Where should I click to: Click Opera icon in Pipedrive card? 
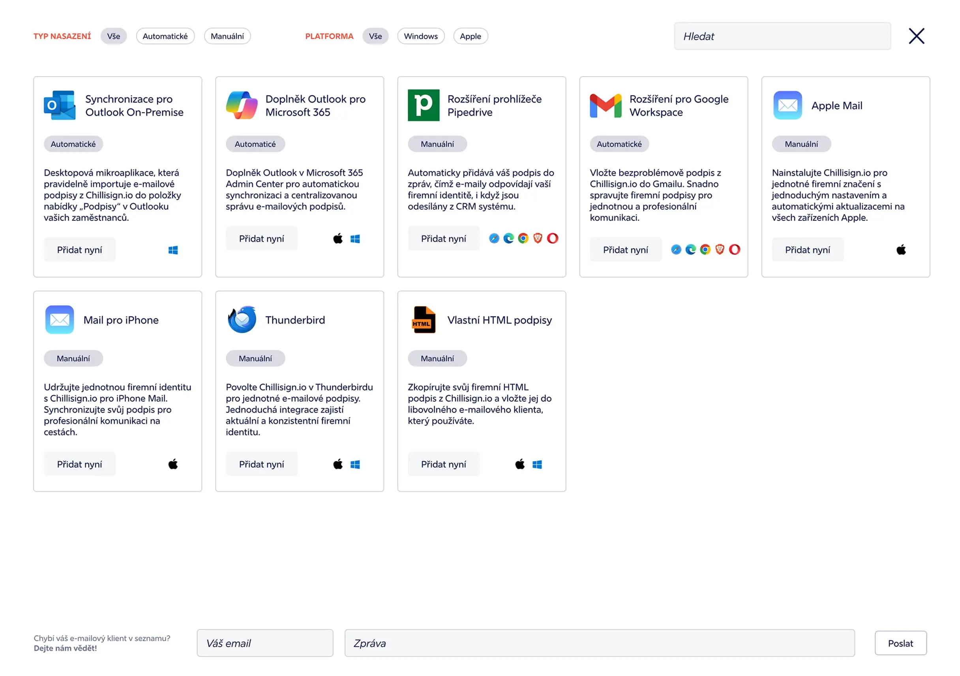(553, 238)
